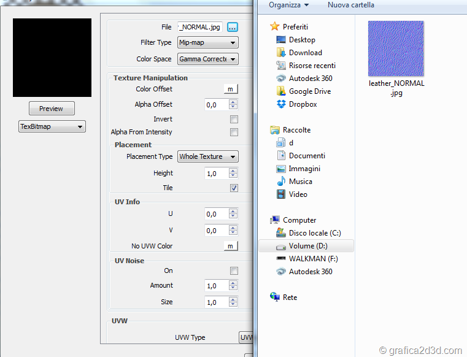Click the Color Offset m button
This screenshot has height=357, width=467.
coord(230,90)
